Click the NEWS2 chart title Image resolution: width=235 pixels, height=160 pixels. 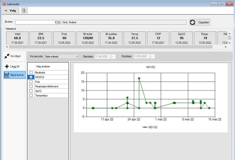pyautogui.click(x=151, y=67)
